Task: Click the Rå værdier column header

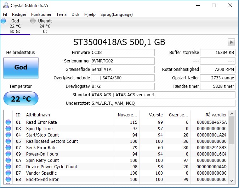Action: pos(209,115)
